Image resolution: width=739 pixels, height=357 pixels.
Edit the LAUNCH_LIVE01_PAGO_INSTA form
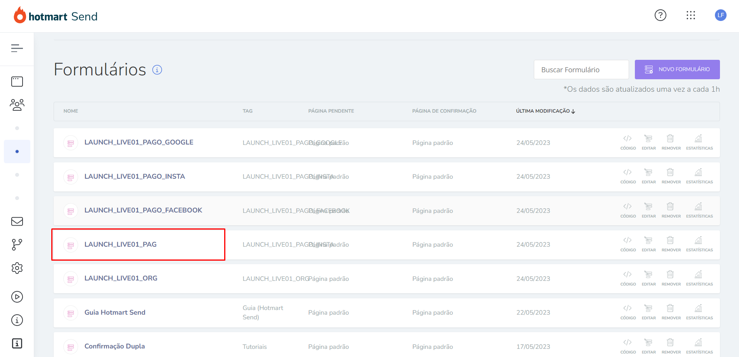pos(648,176)
